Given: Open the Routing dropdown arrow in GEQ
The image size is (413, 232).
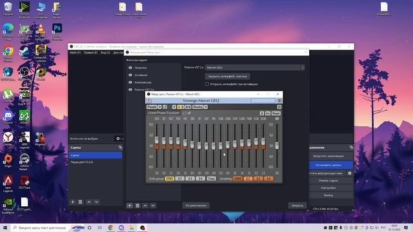Looking at the screenshot, I should point(206,107).
